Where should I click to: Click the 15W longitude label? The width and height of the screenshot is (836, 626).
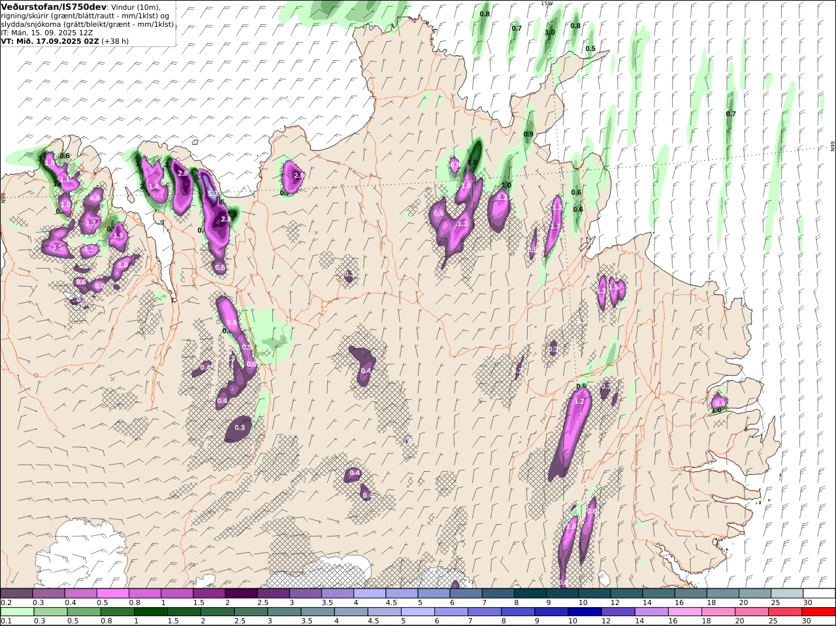547,3
